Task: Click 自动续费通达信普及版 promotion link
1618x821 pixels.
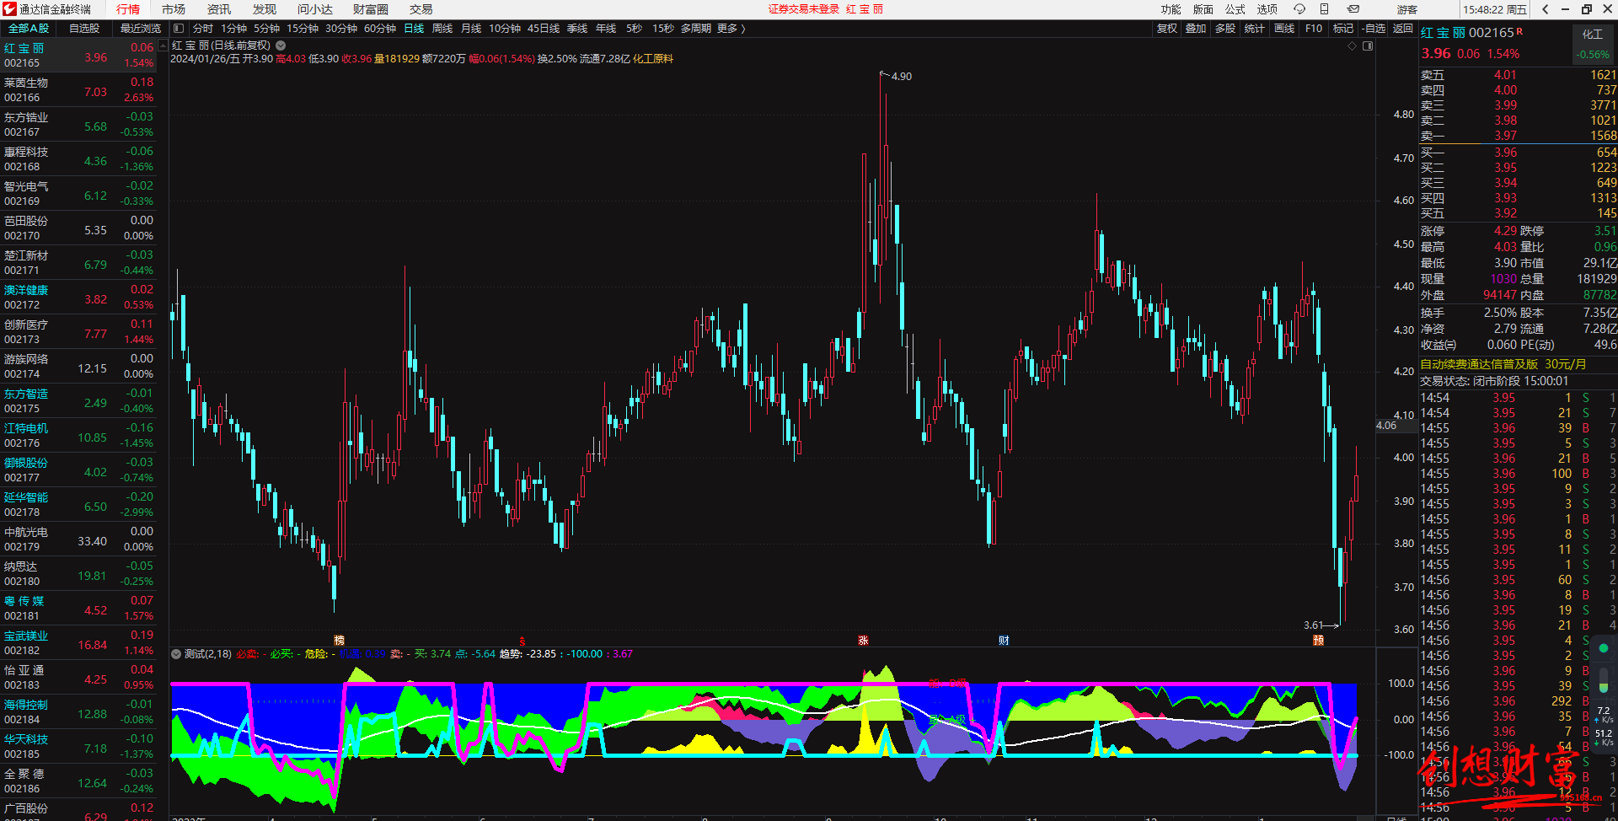Action: click(1503, 364)
